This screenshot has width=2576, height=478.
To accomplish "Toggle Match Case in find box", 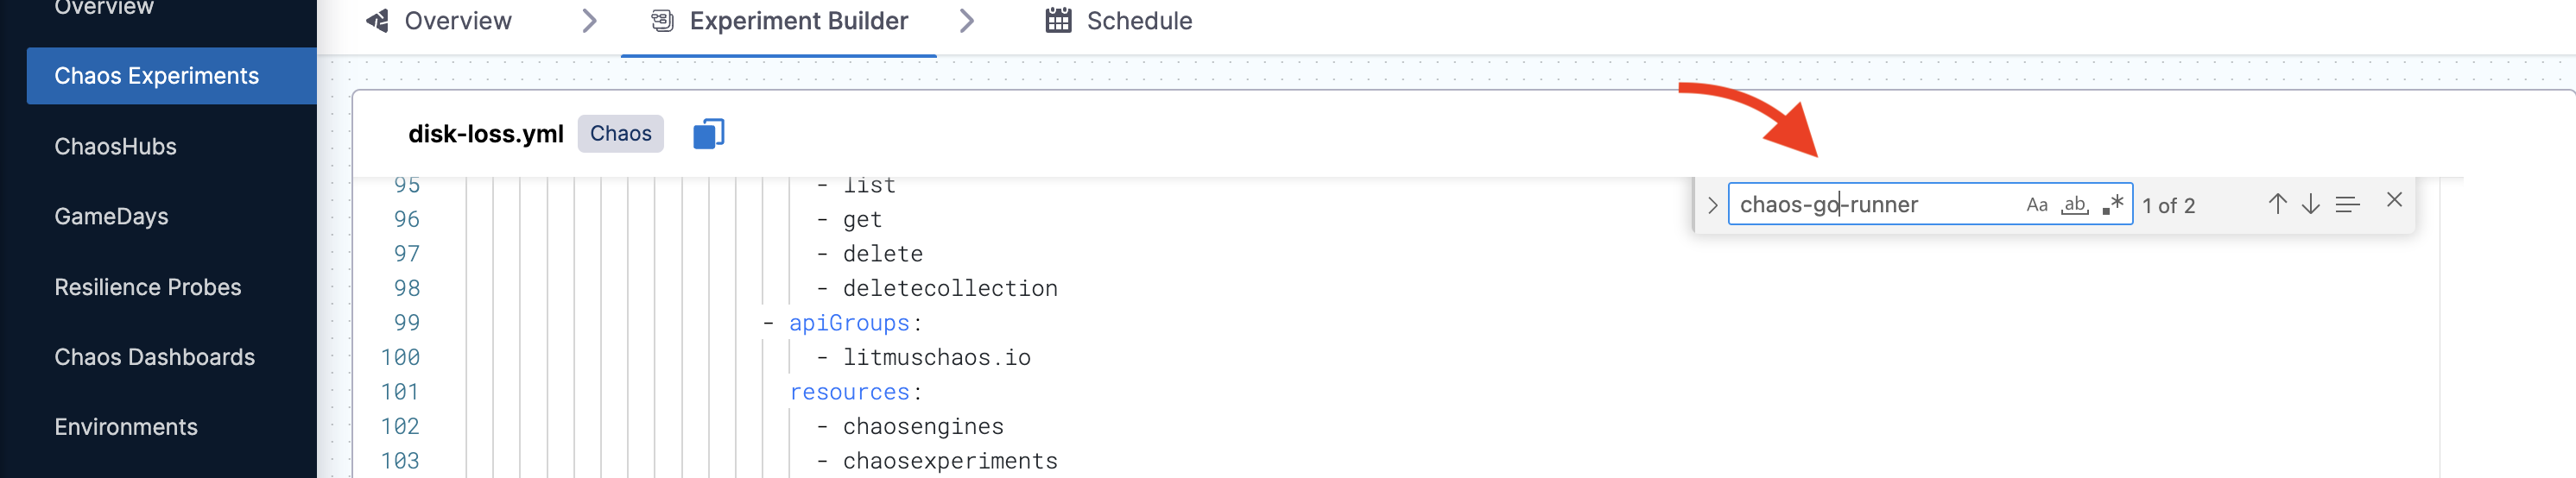I will tap(2036, 205).
